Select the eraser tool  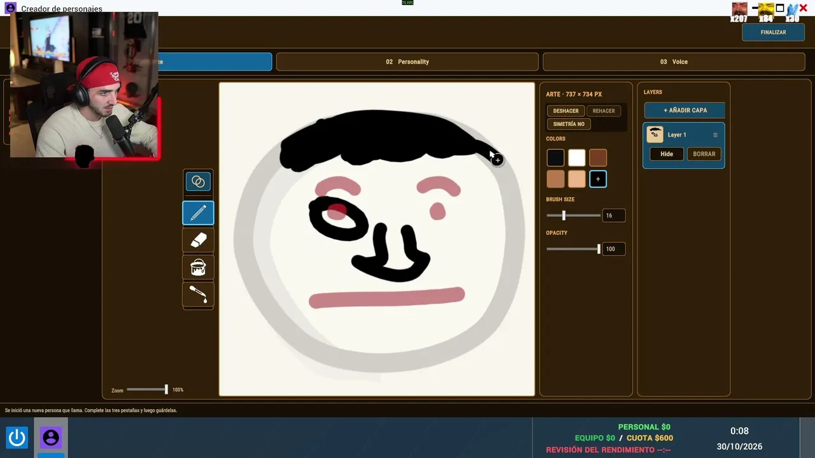198,240
